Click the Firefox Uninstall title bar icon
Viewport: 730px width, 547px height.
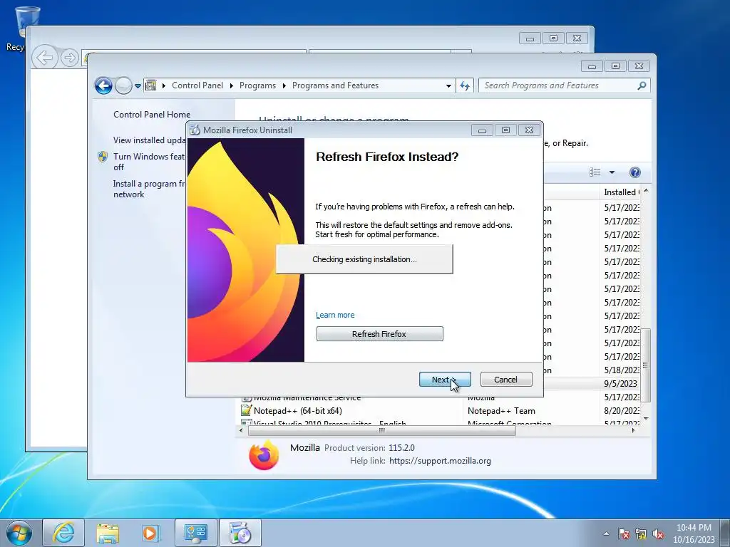click(x=195, y=130)
